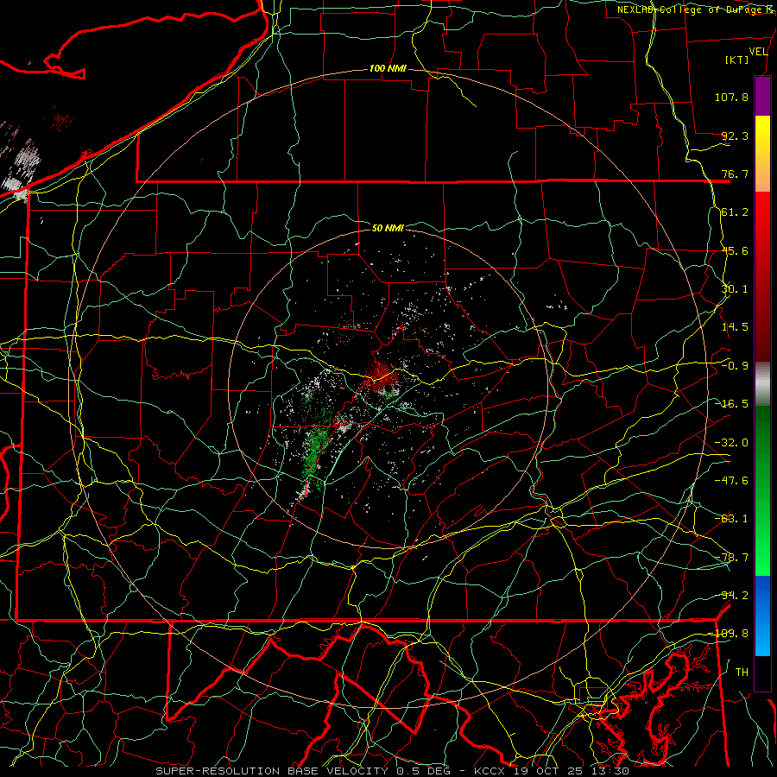Image resolution: width=777 pixels, height=777 pixels.
Task: Pick the red segment of the color bar
Action: pos(762,276)
